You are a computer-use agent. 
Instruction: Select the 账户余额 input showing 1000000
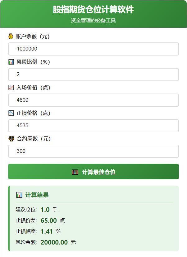(x=93, y=49)
